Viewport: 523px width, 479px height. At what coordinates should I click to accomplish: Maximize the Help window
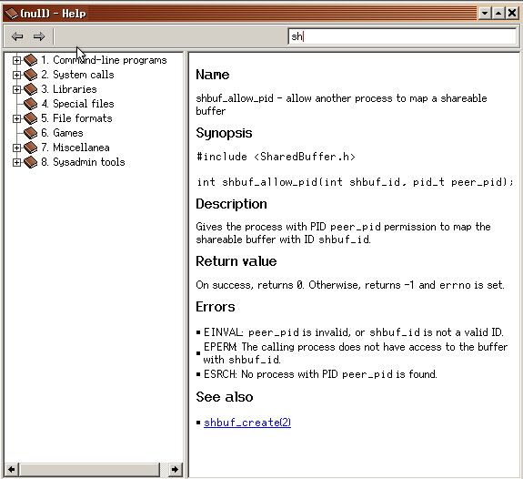point(498,14)
